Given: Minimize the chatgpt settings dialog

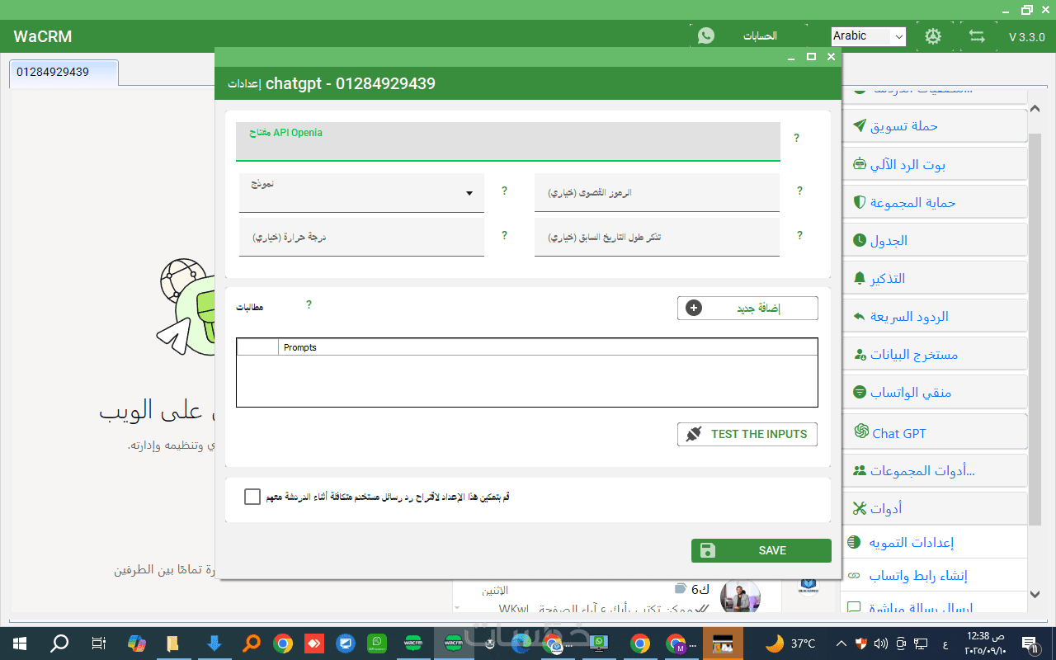Looking at the screenshot, I should tap(791, 57).
